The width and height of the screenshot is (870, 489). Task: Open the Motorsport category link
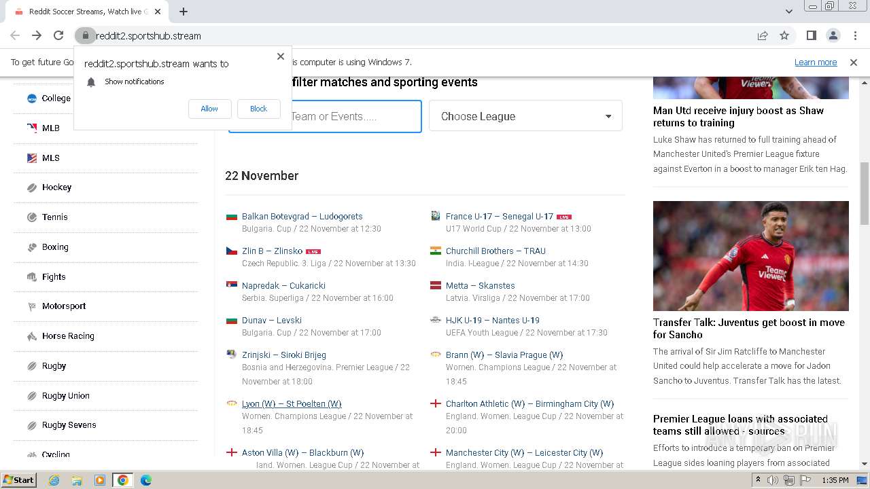pos(64,306)
